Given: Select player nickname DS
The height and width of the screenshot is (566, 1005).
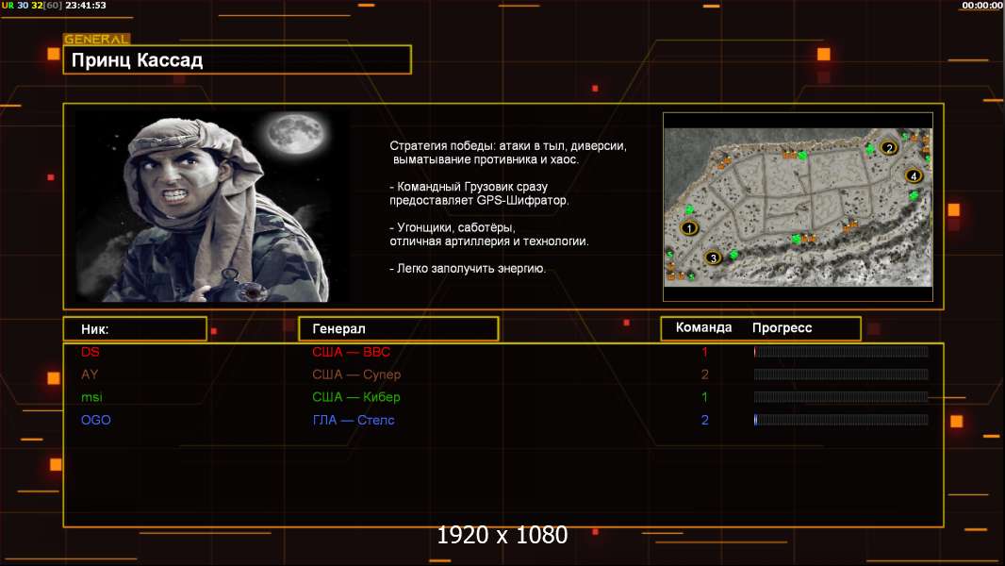Looking at the screenshot, I should (x=91, y=352).
